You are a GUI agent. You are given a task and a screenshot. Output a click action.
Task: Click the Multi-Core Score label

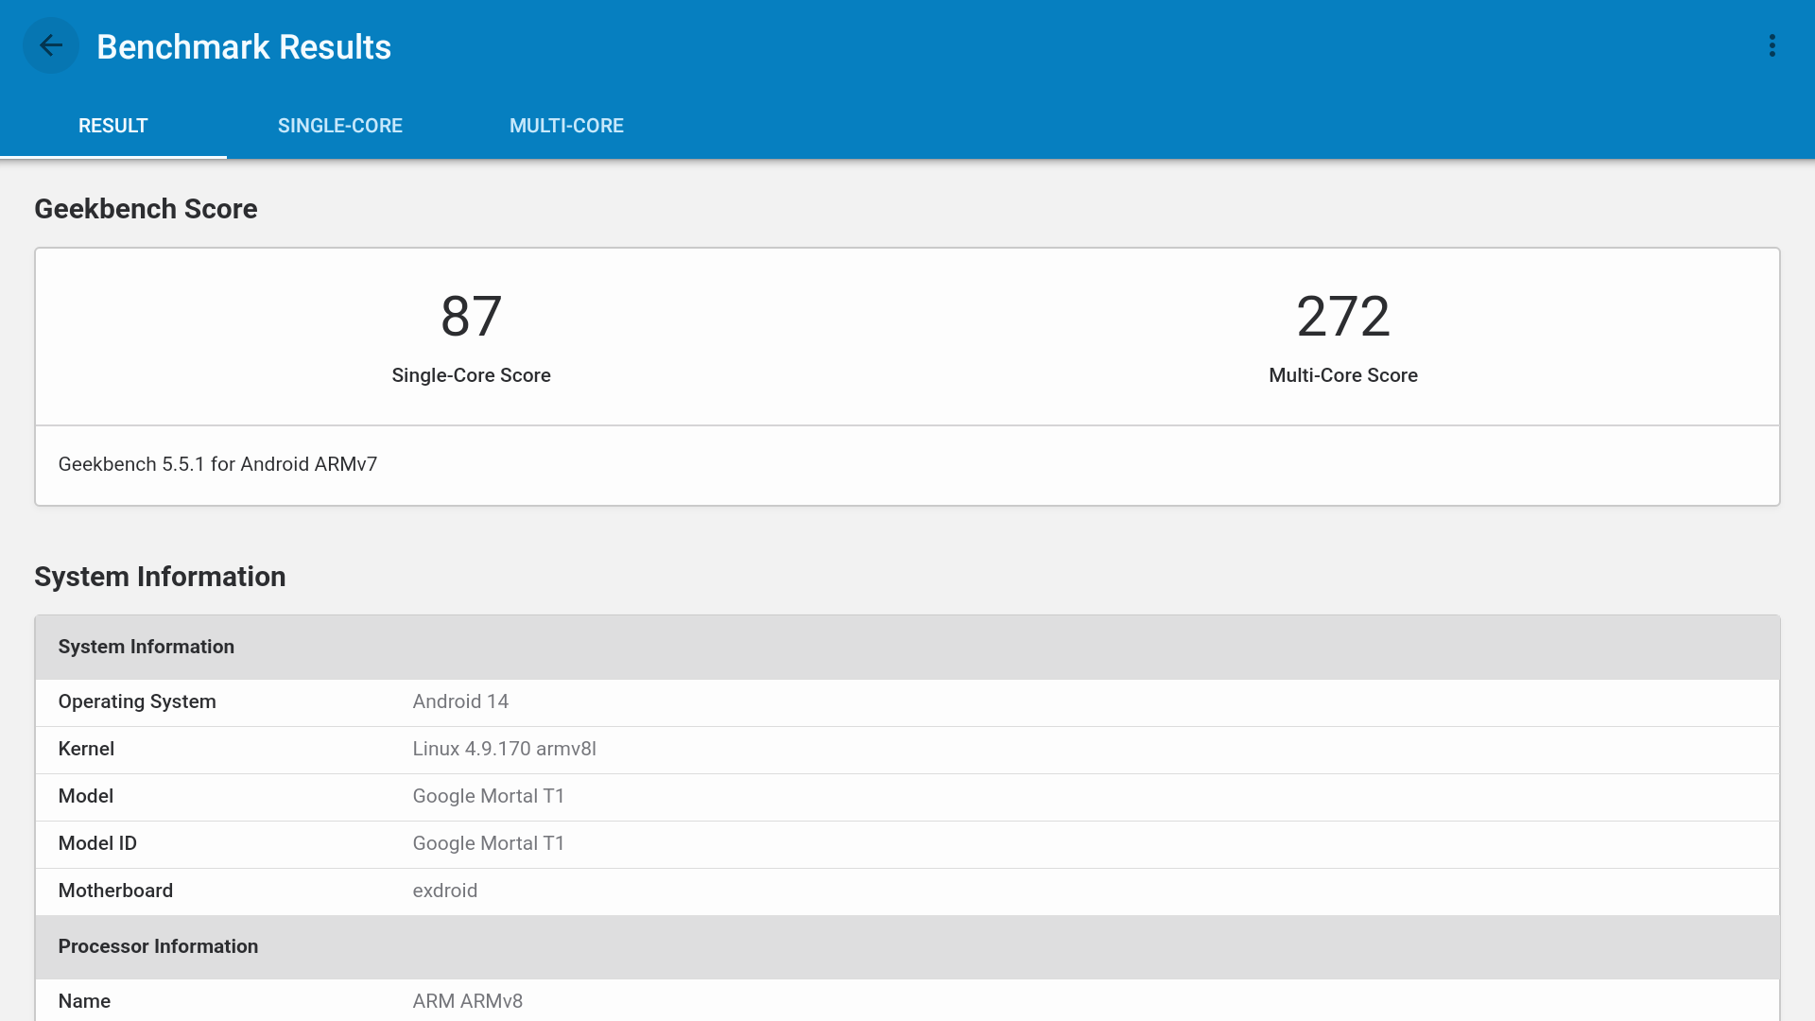click(1342, 375)
